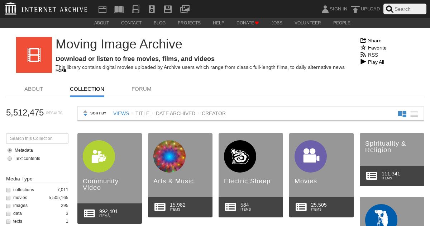Open the Images icon in top bar
The width and height of the screenshot is (430, 226).
point(185,9)
